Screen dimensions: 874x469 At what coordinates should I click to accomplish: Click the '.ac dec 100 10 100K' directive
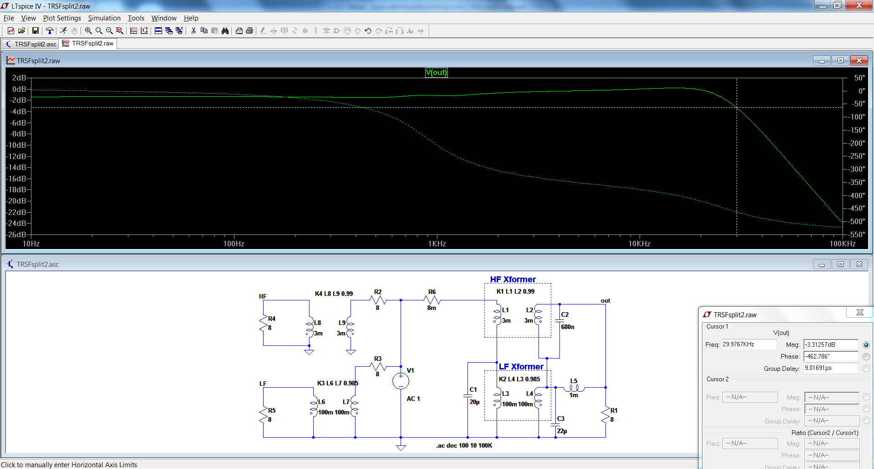(x=464, y=445)
